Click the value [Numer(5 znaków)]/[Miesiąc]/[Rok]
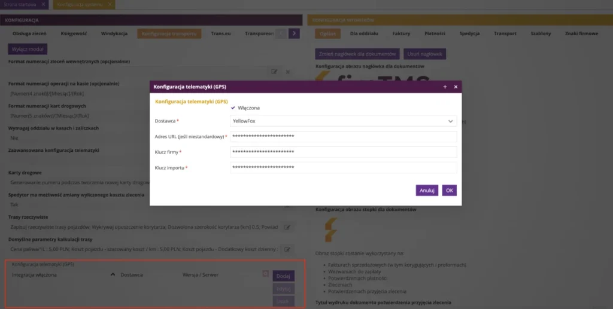The width and height of the screenshot is (613, 309). [50, 116]
